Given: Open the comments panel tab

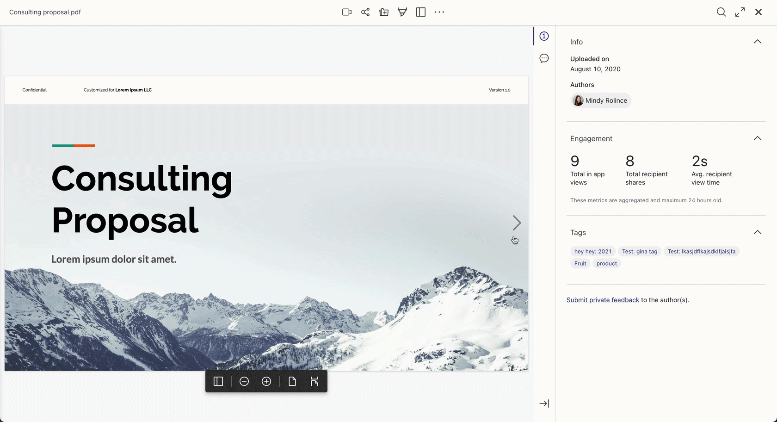Looking at the screenshot, I should tap(544, 58).
